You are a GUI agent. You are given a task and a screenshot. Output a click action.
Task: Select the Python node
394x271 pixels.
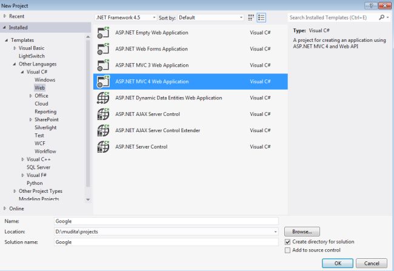[35, 183]
